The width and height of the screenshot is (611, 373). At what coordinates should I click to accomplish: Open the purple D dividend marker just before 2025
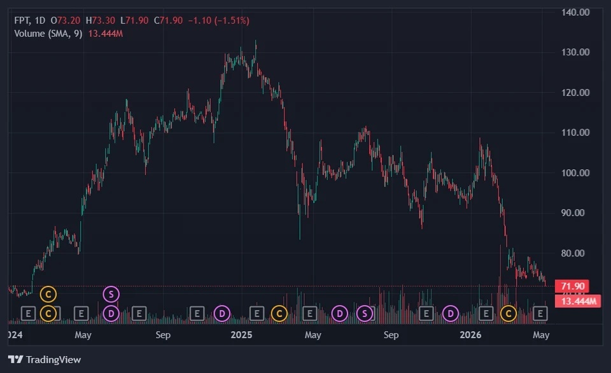222,313
